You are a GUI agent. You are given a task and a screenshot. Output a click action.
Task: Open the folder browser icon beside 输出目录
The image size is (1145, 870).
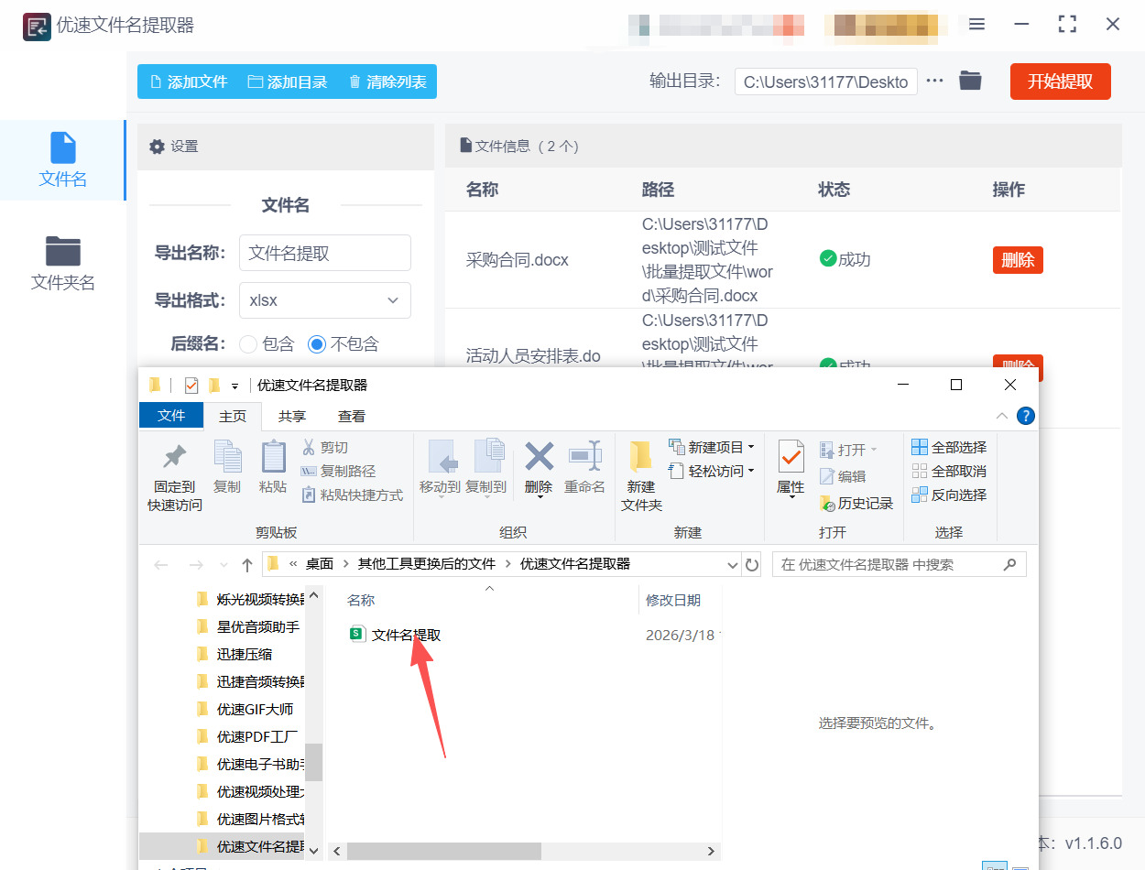click(970, 81)
